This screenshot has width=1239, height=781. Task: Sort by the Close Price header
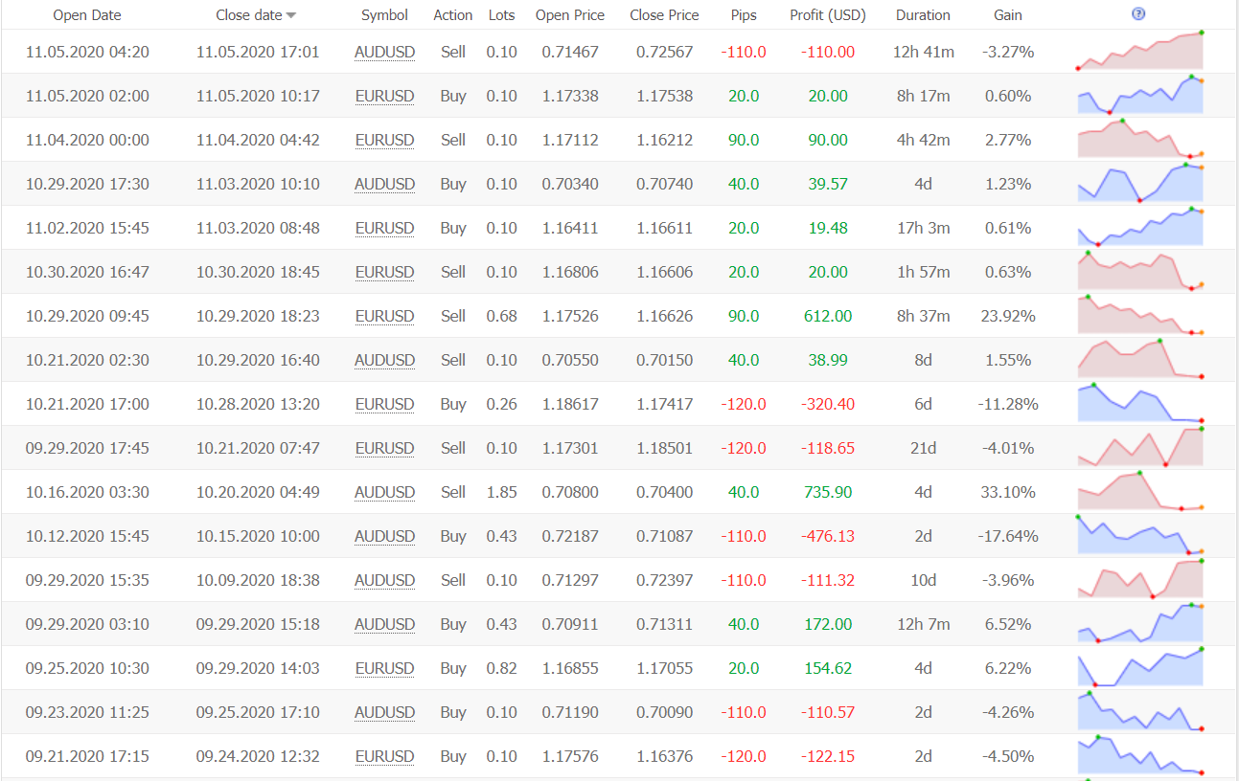pos(664,15)
